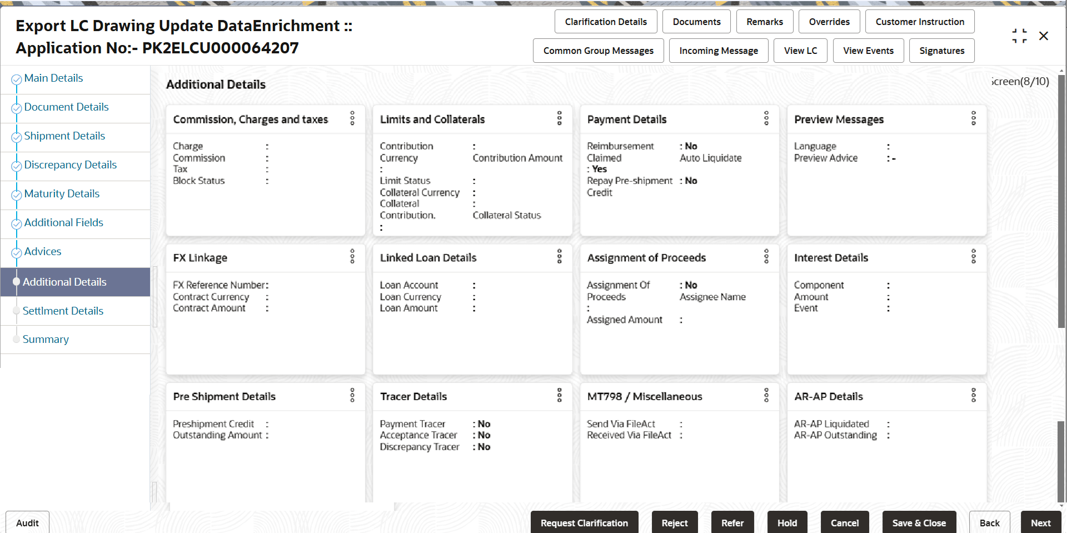Open the Signatures panel
This screenshot has width=1067, height=533.
(x=942, y=51)
